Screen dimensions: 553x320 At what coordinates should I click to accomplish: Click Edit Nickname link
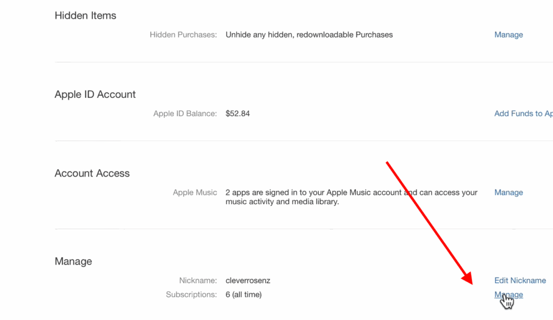coord(520,280)
